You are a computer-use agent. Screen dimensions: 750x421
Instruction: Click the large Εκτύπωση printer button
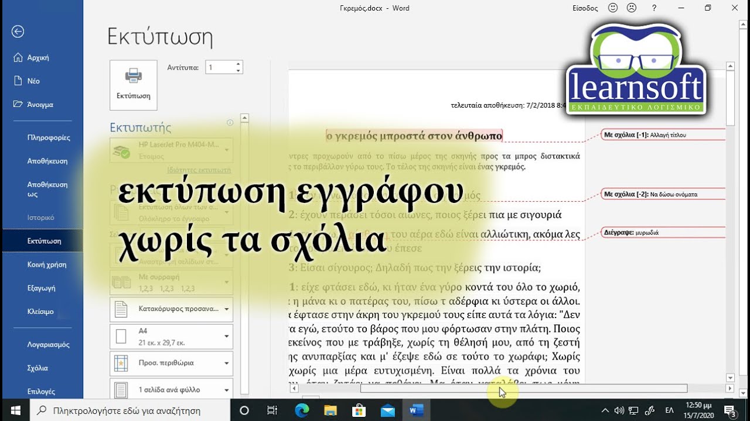[134, 85]
